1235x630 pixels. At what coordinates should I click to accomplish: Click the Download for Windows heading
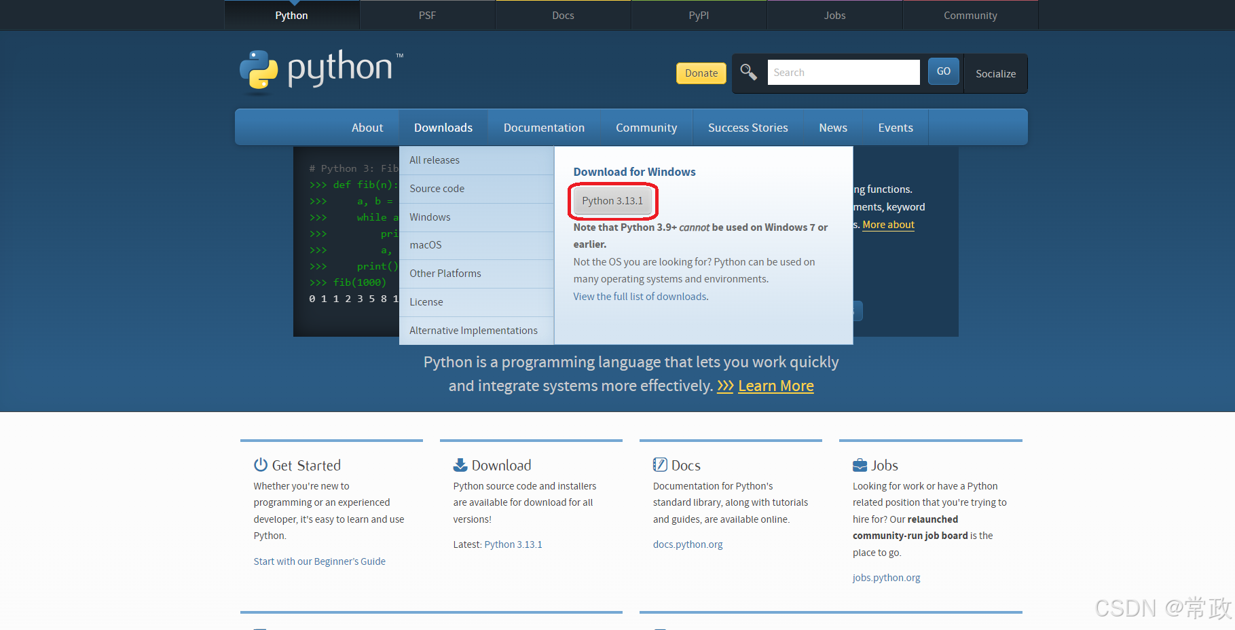click(635, 172)
